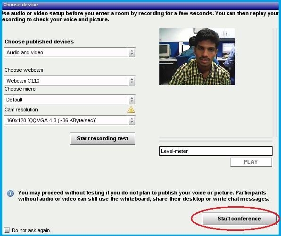Click the webcam preview image
The image size is (281, 236).
pos(197,57)
